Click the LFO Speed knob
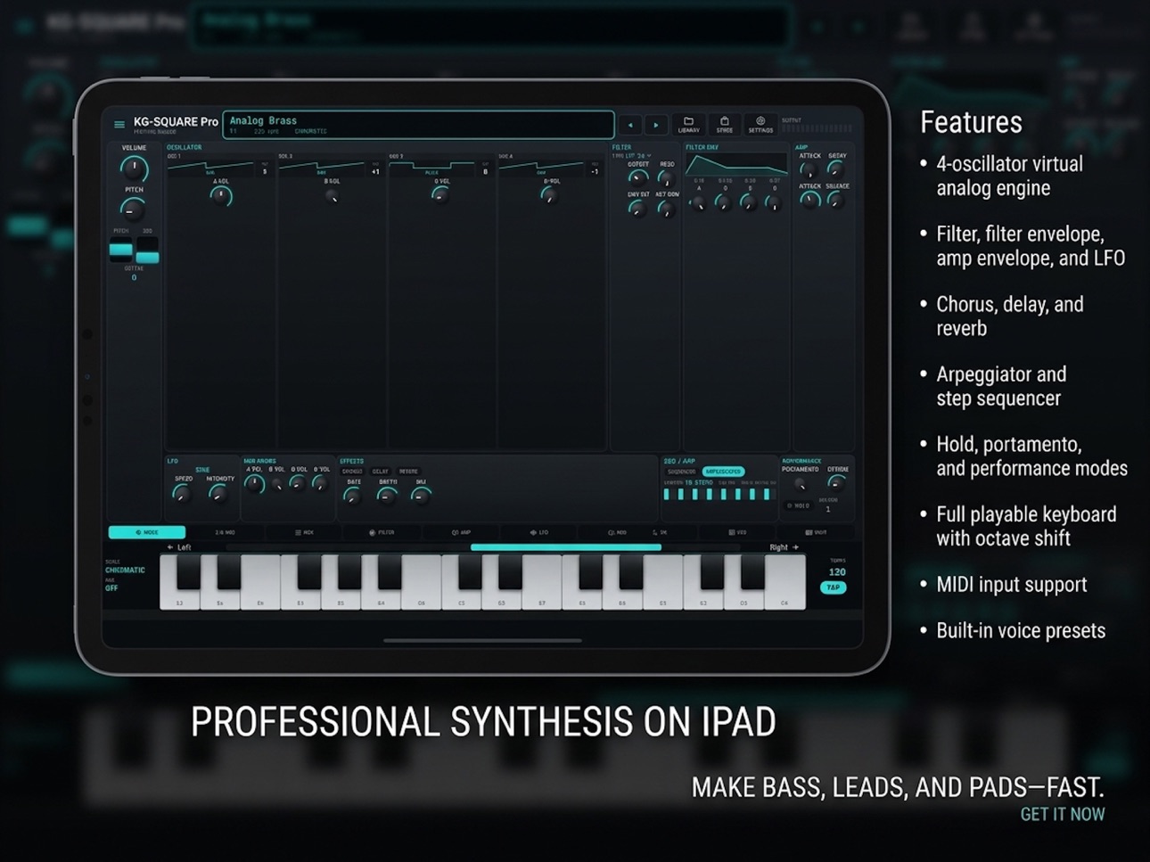1150x862 pixels. click(x=183, y=493)
